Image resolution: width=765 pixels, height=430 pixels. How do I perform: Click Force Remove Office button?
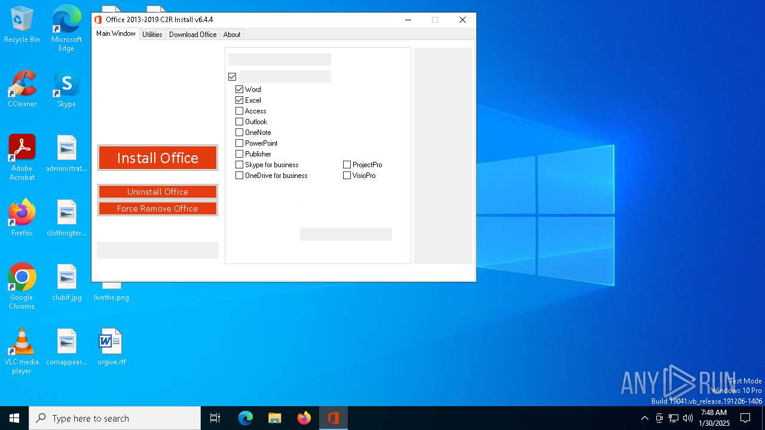158,208
